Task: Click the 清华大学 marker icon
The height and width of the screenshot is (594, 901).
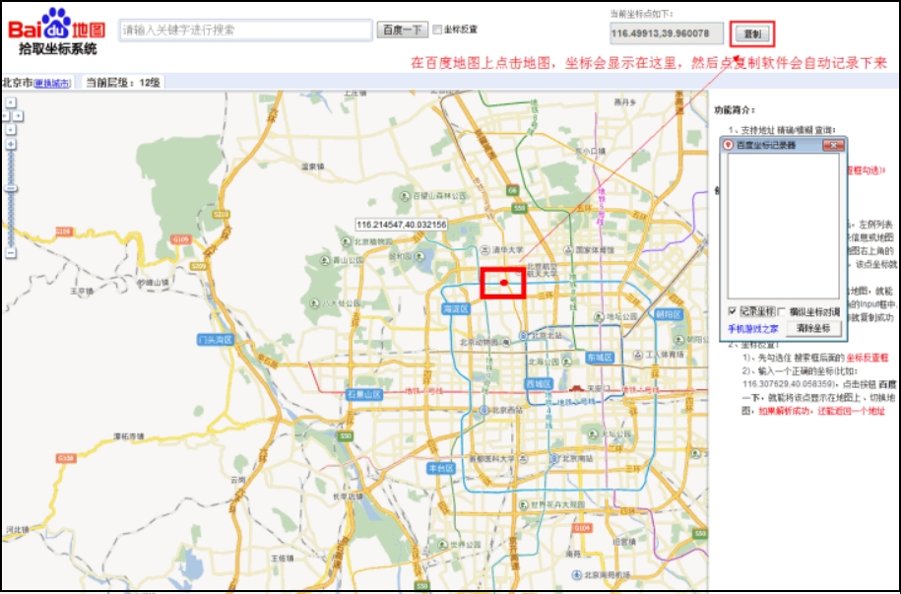Action: click(x=484, y=250)
